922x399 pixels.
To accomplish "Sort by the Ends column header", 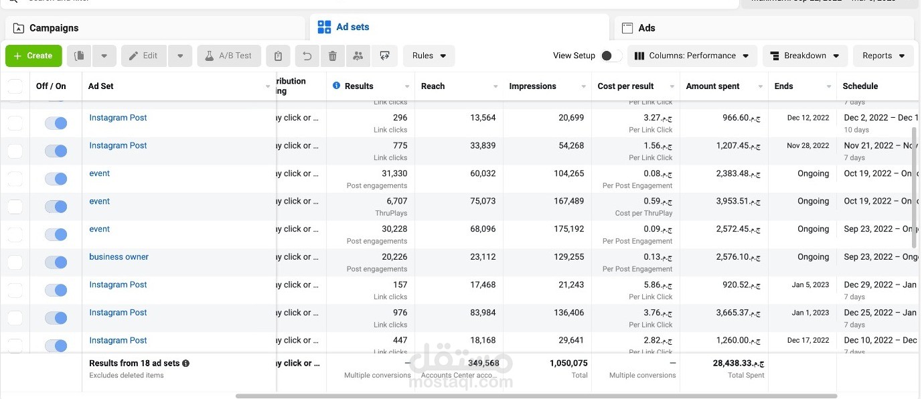I will tap(783, 86).
